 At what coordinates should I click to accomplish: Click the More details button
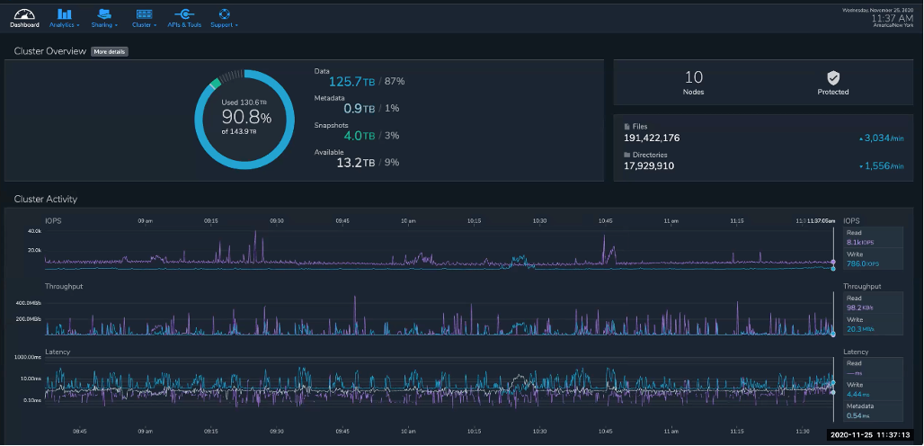click(x=110, y=51)
